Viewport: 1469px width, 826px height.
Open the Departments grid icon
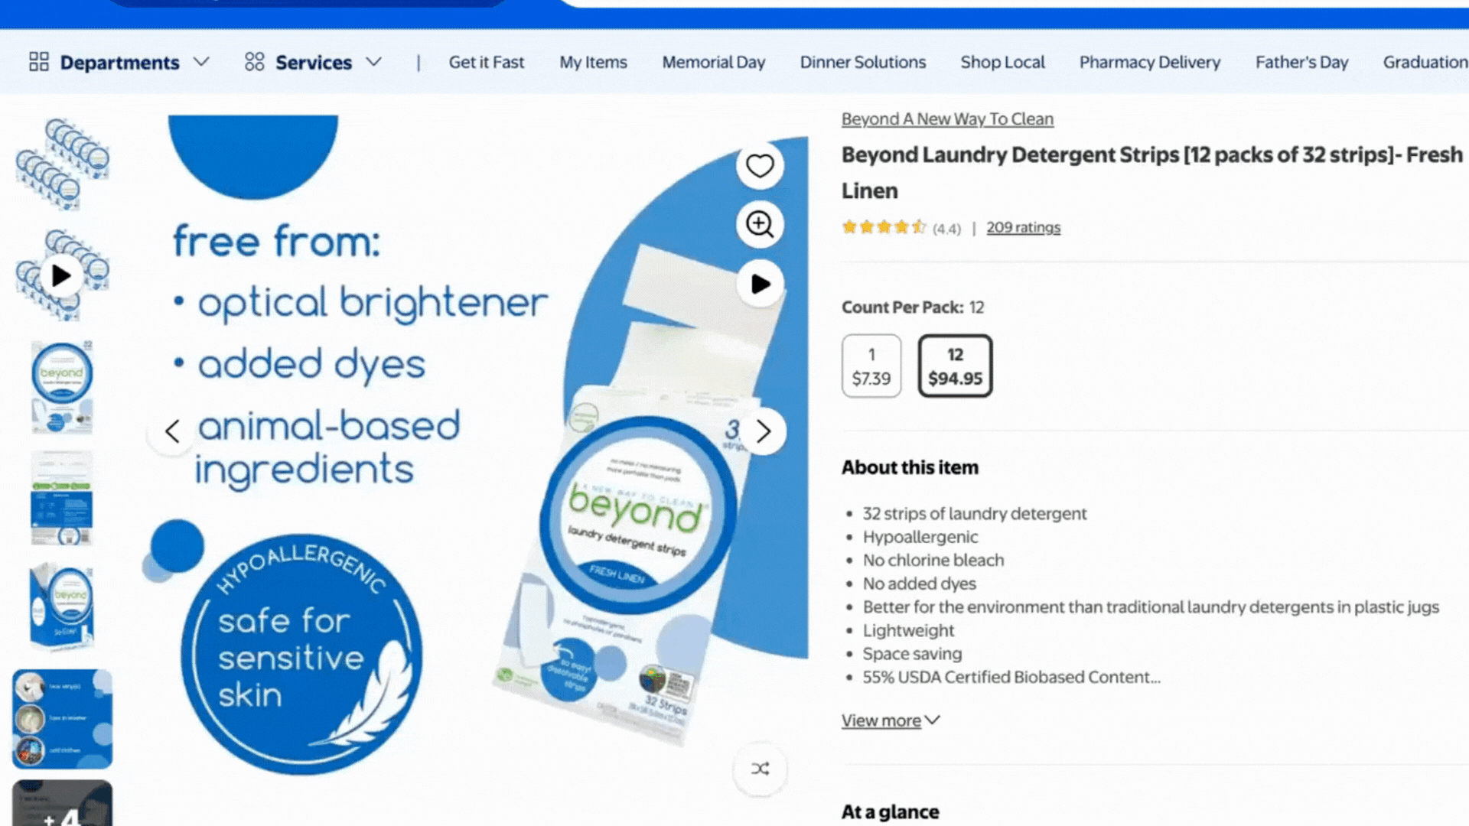pos(39,62)
